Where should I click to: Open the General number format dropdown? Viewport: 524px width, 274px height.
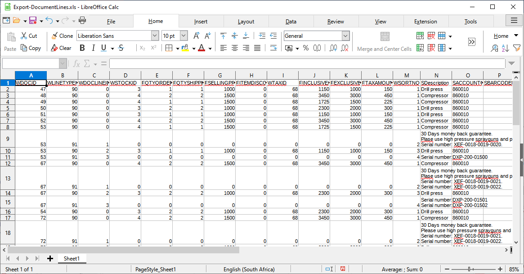tap(345, 36)
